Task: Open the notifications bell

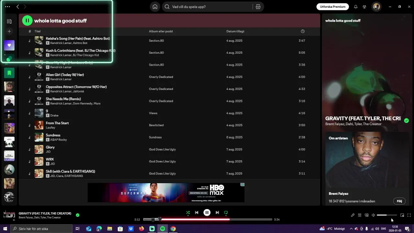Action: tap(356, 7)
